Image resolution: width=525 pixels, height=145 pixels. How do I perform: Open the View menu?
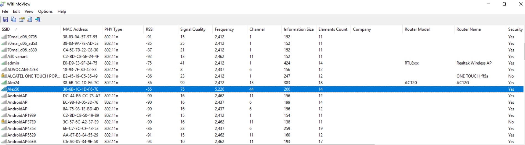(x=29, y=11)
